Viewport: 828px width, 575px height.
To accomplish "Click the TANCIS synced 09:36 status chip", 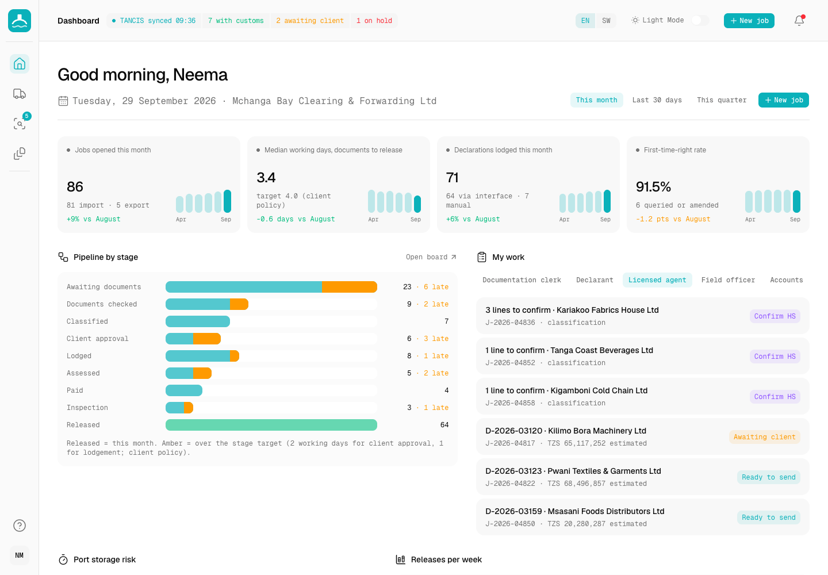I will pyautogui.click(x=154, y=21).
